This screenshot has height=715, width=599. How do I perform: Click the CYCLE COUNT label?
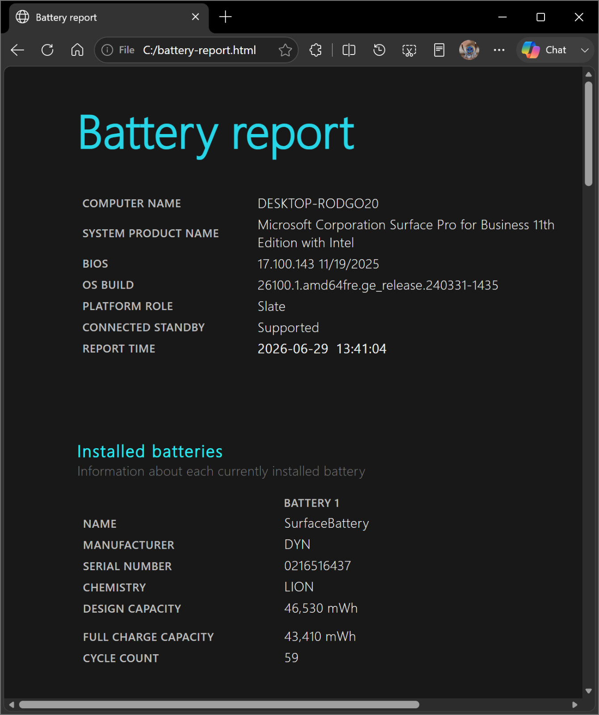click(x=121, y=659)
